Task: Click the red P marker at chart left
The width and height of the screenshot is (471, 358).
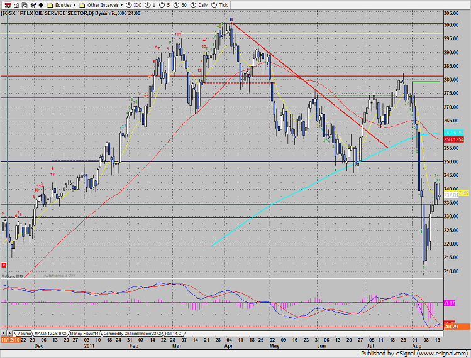Action: click(x=4, y=264)
